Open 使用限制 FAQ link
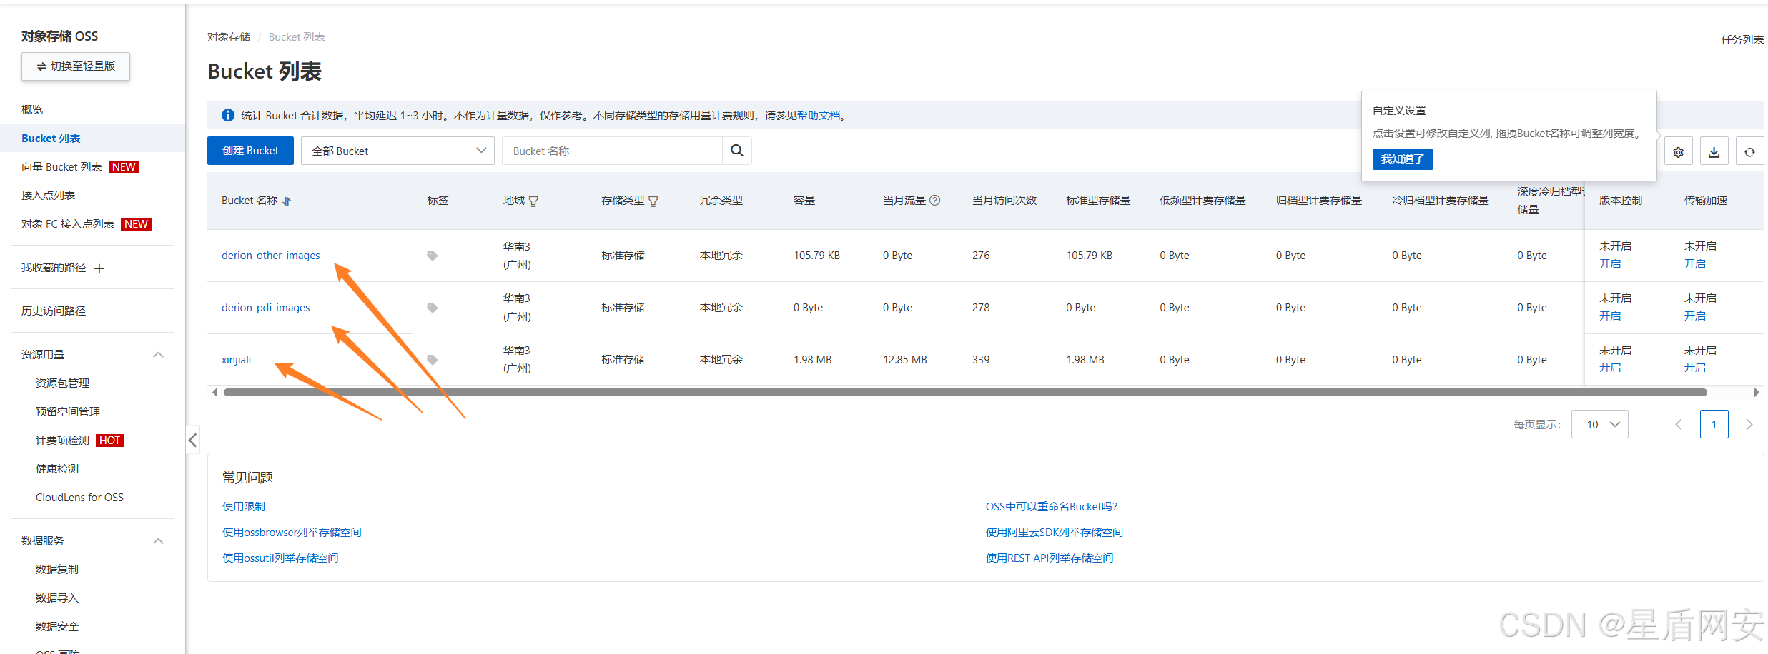1768x654 pixels. click(244, 506)
